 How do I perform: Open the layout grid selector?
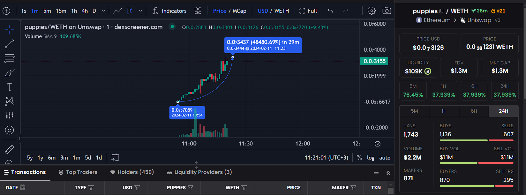198,11
